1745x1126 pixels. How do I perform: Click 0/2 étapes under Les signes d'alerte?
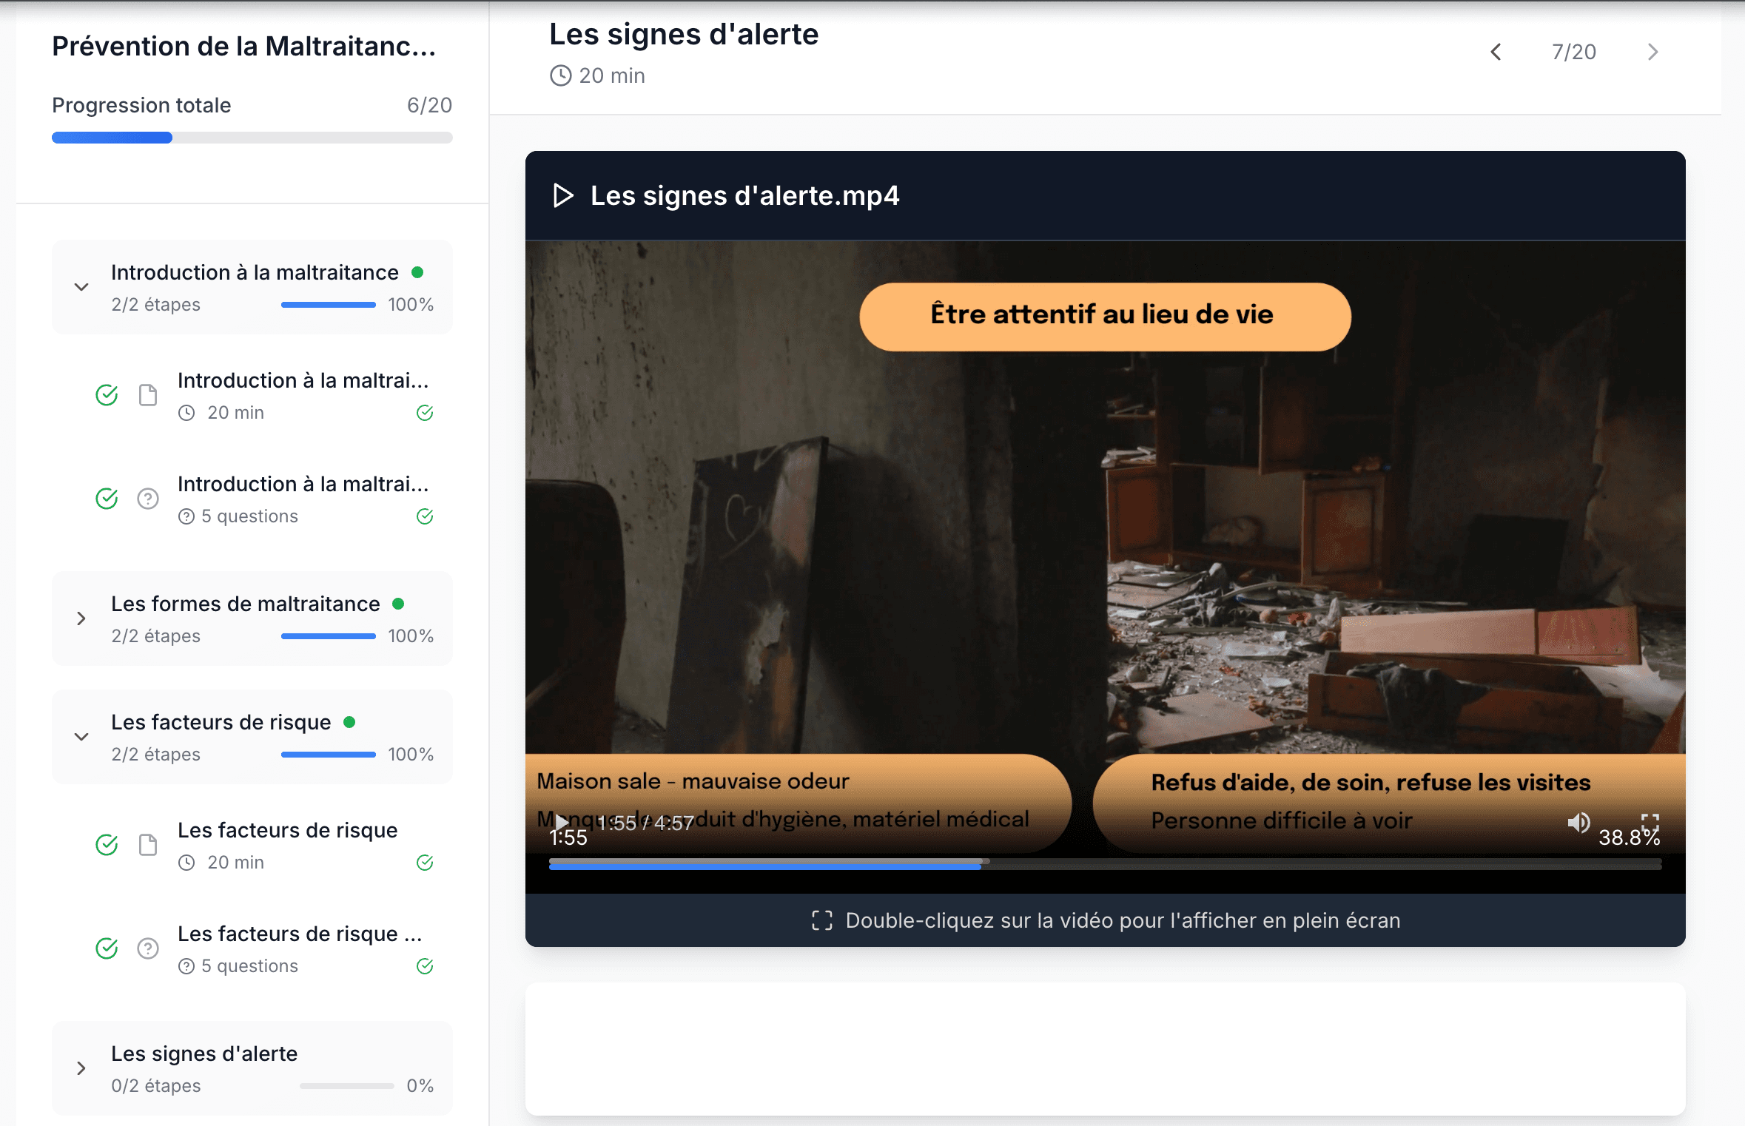(156, 1085)
